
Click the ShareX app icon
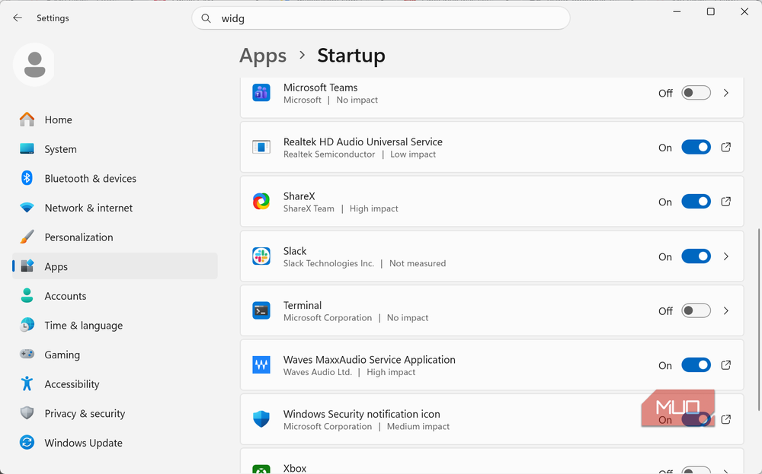pyautogui.click(x=261, y=202)
